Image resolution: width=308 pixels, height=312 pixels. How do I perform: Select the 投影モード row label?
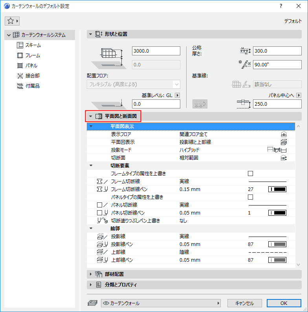point(121,150)
